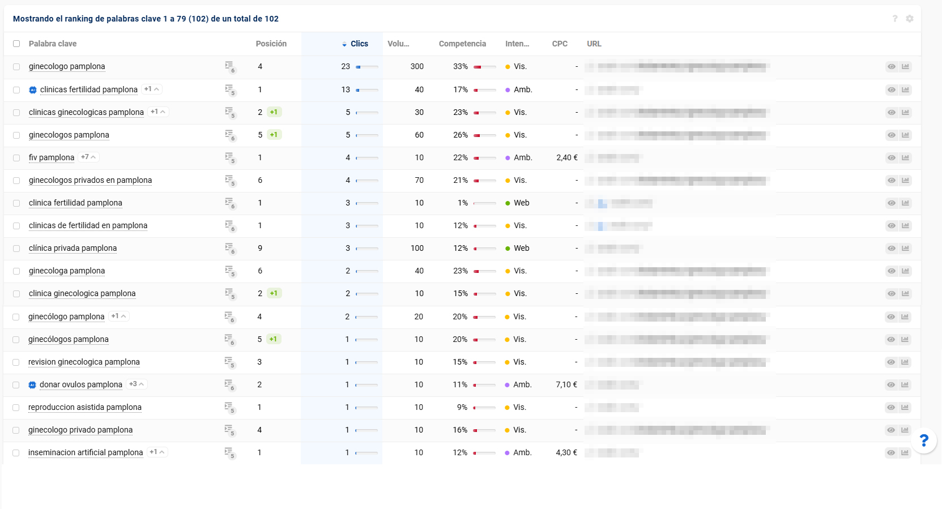Sort by the Clics column header
942x509 pixels.
[359, 44]
